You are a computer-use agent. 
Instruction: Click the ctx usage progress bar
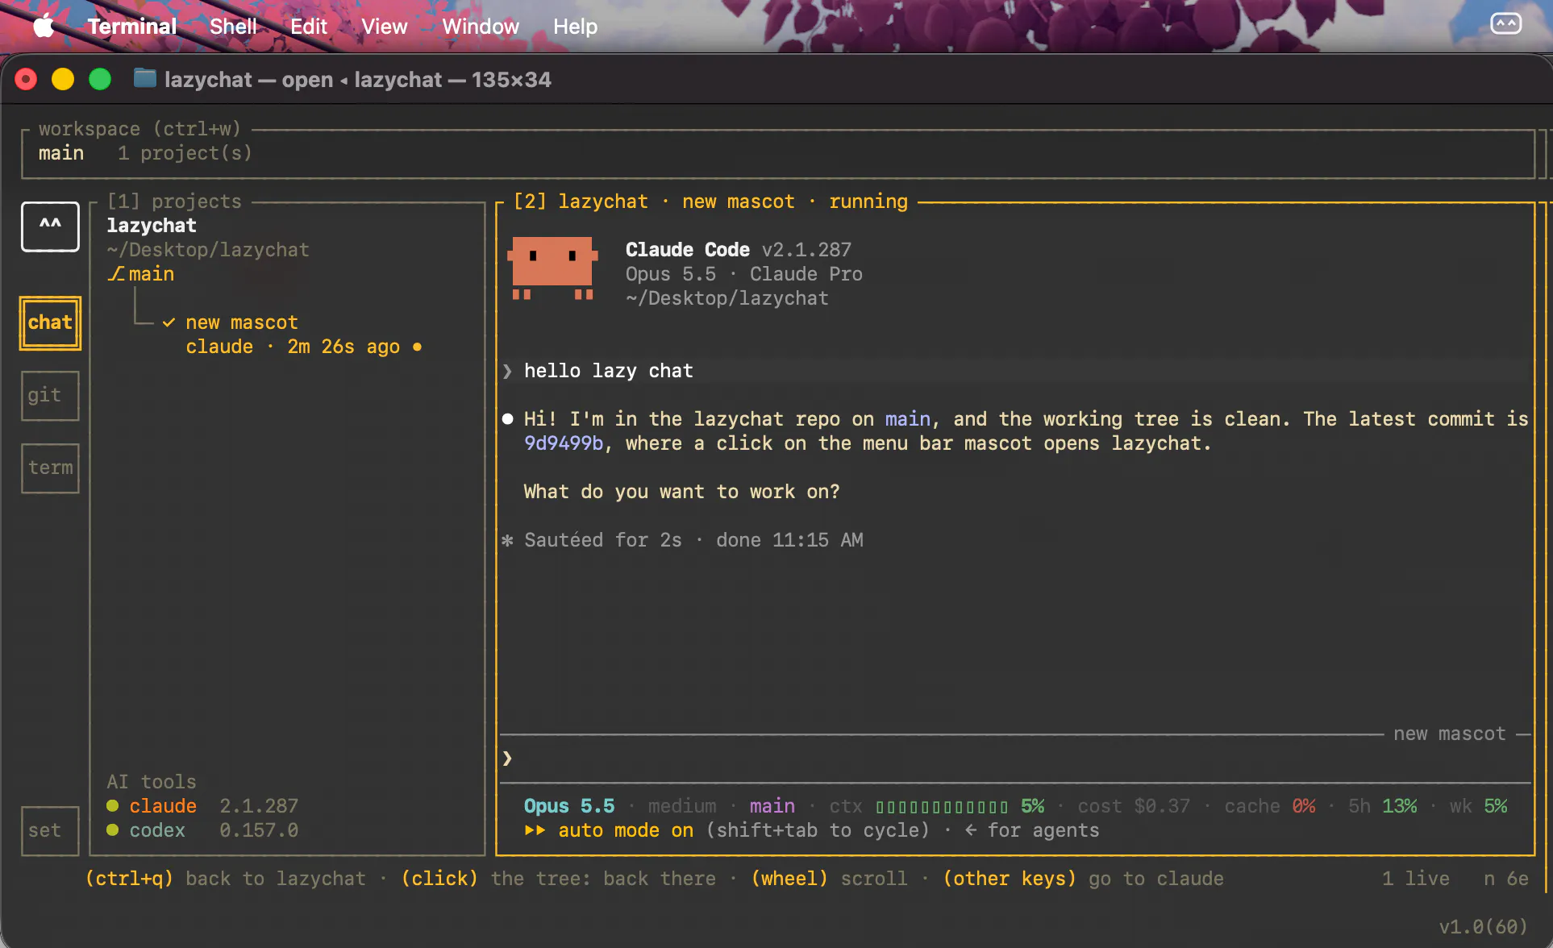click(x=942, y=807)
